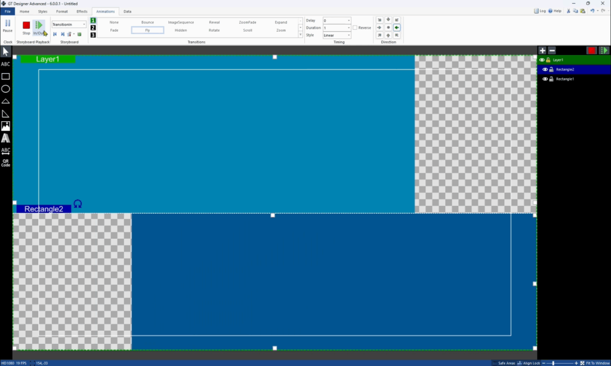Pick the 3D text tool

(x=5, y=138)
